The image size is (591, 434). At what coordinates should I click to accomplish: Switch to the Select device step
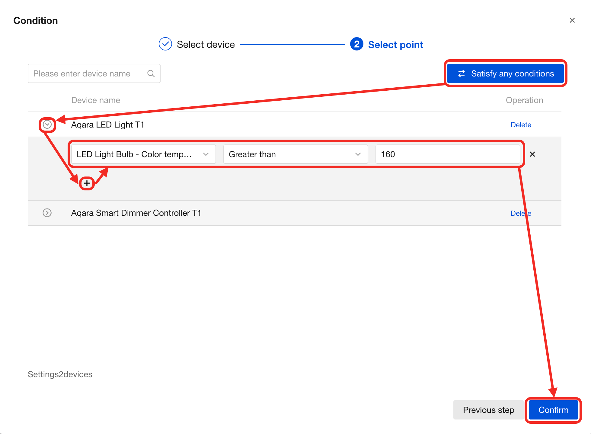[206, 44]
